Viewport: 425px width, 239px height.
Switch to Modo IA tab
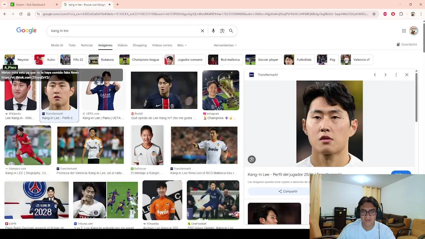[57, 45]
